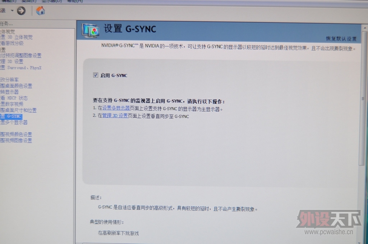The height and width of the screenshot is (244, 368).
Task: Open the 3D 设置 sidebar entry
Action: [x=12, y=62]
